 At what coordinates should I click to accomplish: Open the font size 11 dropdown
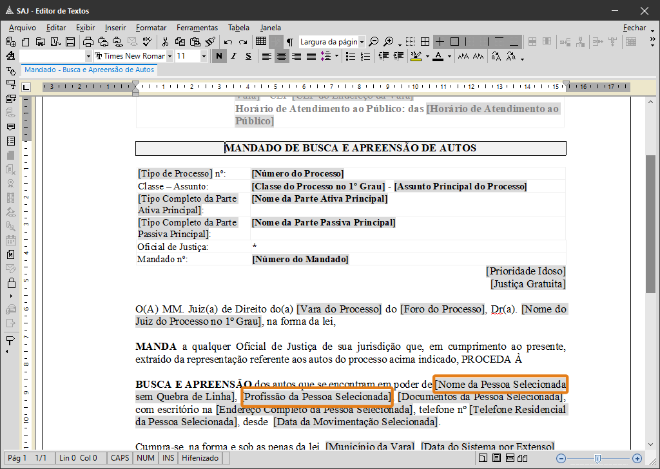click(204, 56)
